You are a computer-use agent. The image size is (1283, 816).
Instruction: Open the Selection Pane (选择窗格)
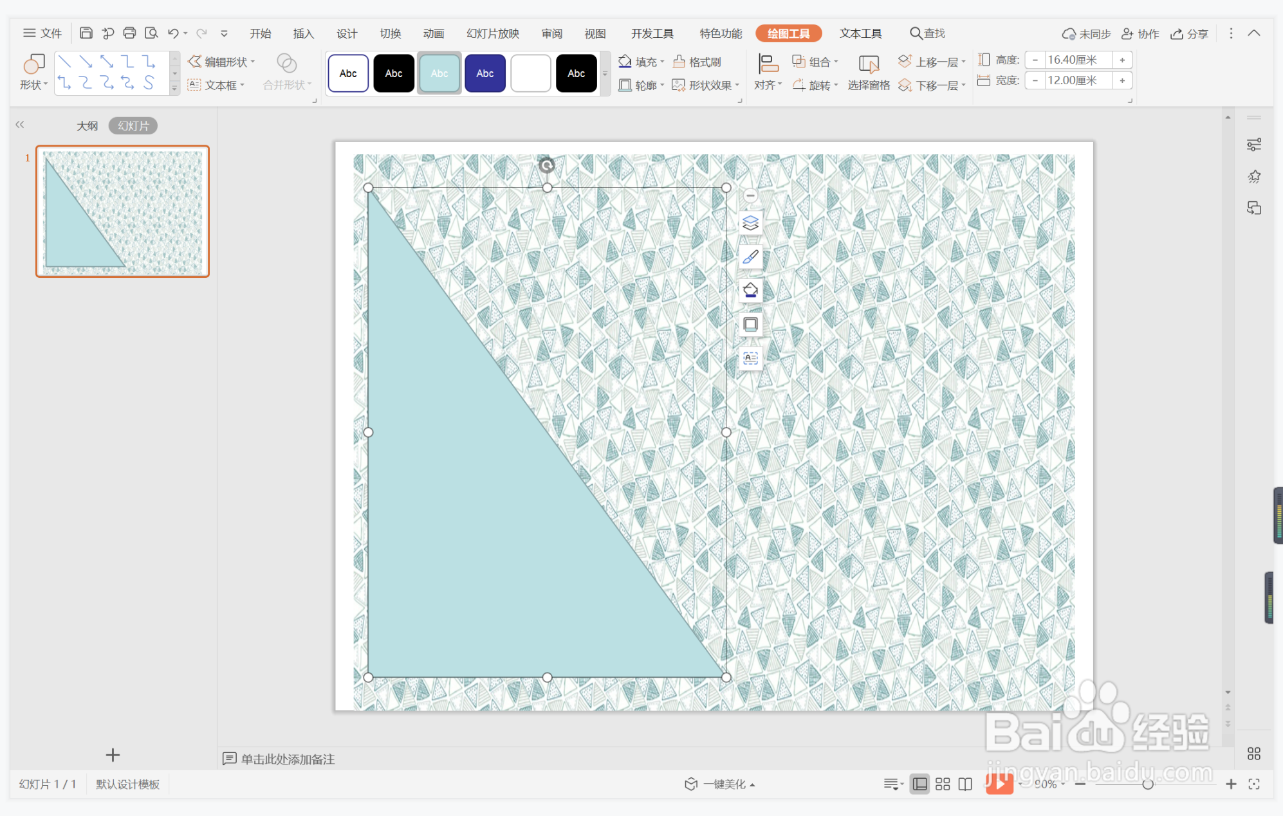point(868,73)
